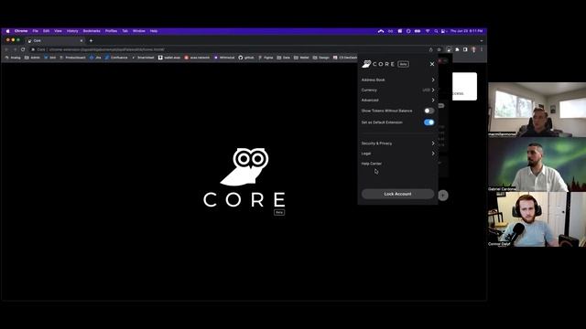Image resolution: width=586 pixels, height=329 pixels.
Task: Click the menu bar date and time
Action: tap(466, 31)
